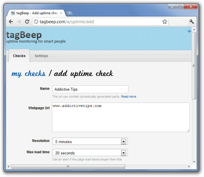This screenshot has height=177, width=204.
Task: Click the tagBeep logo heading
Action: 24,35
